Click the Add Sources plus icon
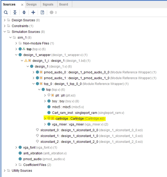The image size is (167, 177). (33, 12)
